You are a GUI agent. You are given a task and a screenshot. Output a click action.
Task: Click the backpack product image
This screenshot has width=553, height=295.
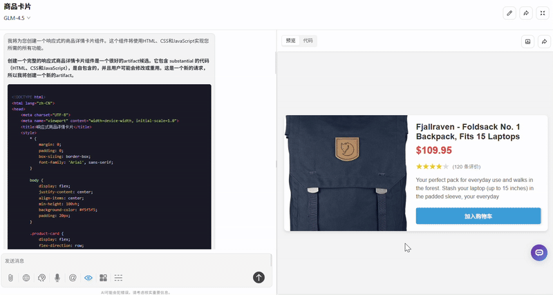tap(346, 173)
